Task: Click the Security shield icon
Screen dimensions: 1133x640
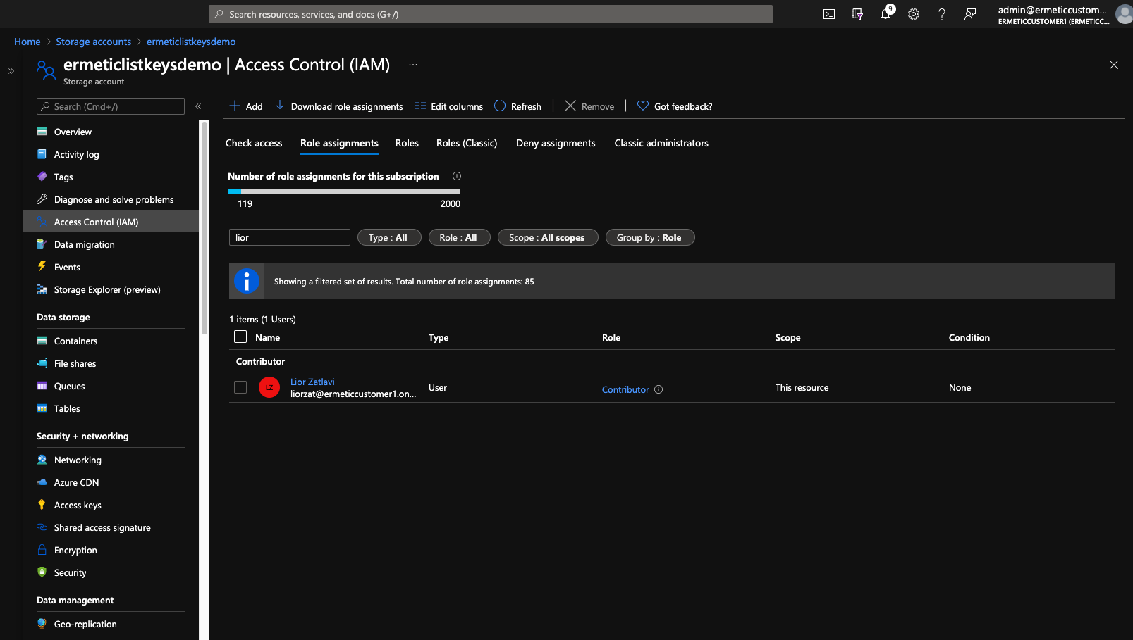Action: (42, 572)
